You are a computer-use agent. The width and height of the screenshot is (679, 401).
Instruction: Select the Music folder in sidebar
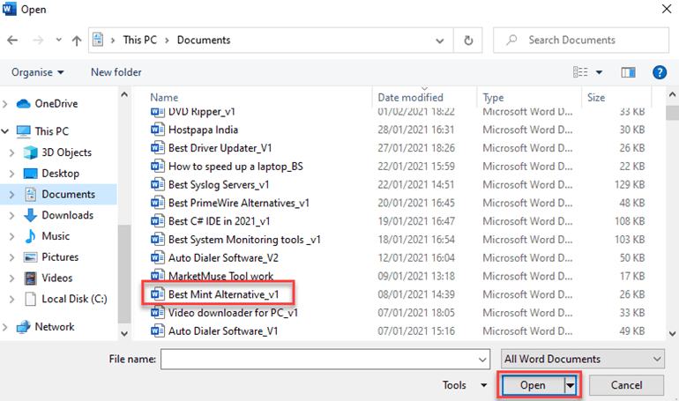click(55, 236)
